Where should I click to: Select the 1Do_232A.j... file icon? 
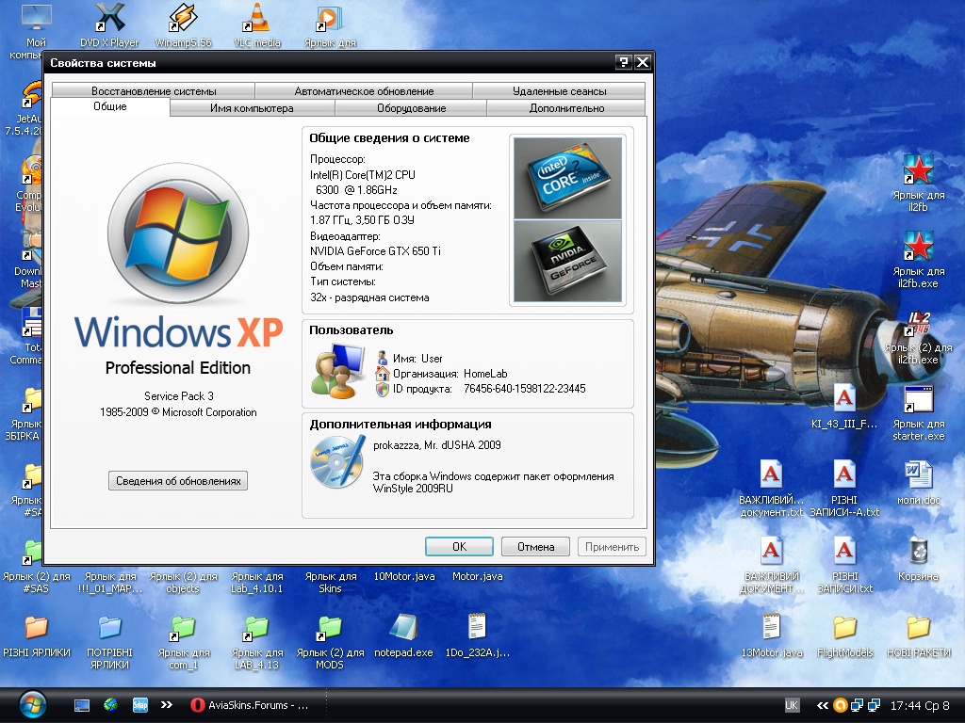[x=477, y=628]
